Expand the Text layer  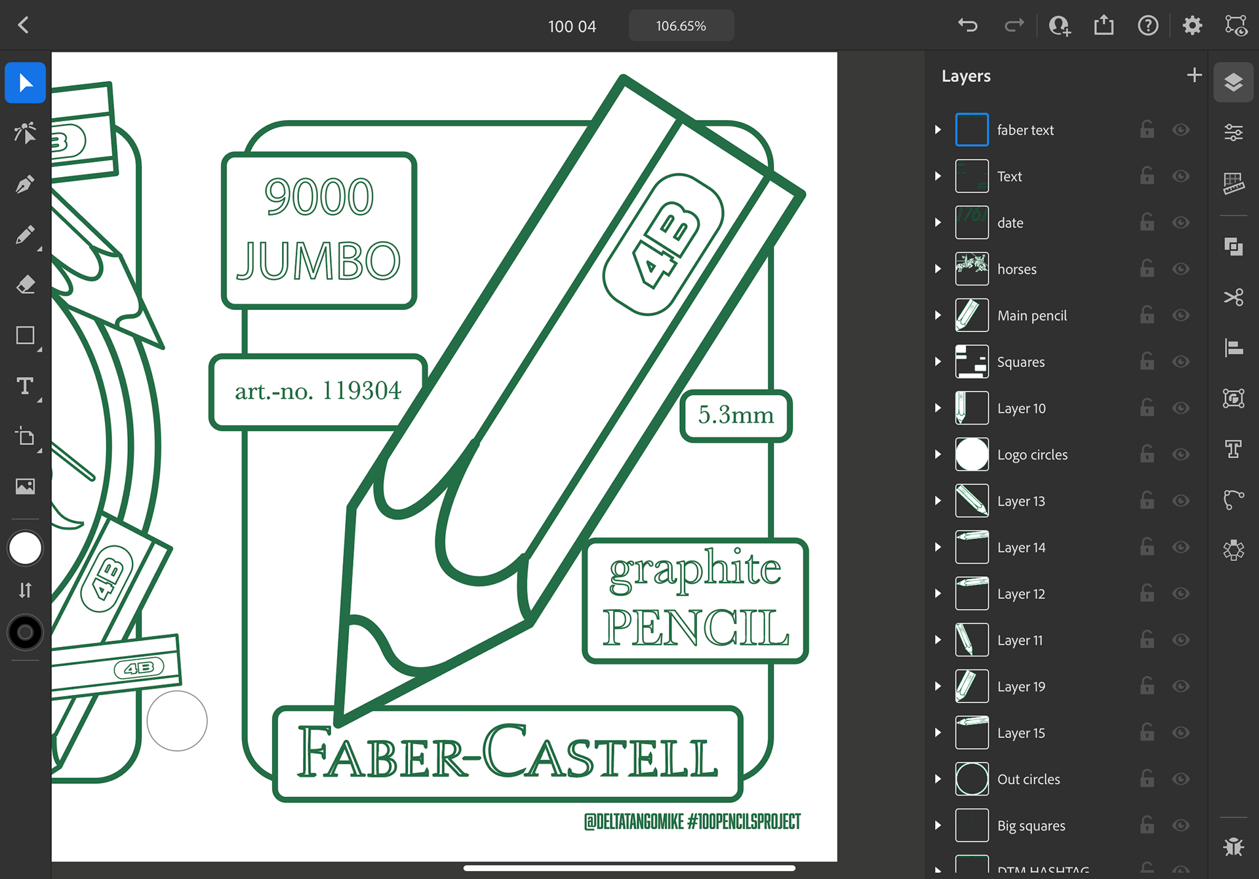[938, 176]
